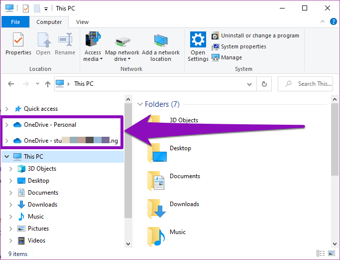Go up one folder level
The image size is (340, 260).
[x=48, y=84]
